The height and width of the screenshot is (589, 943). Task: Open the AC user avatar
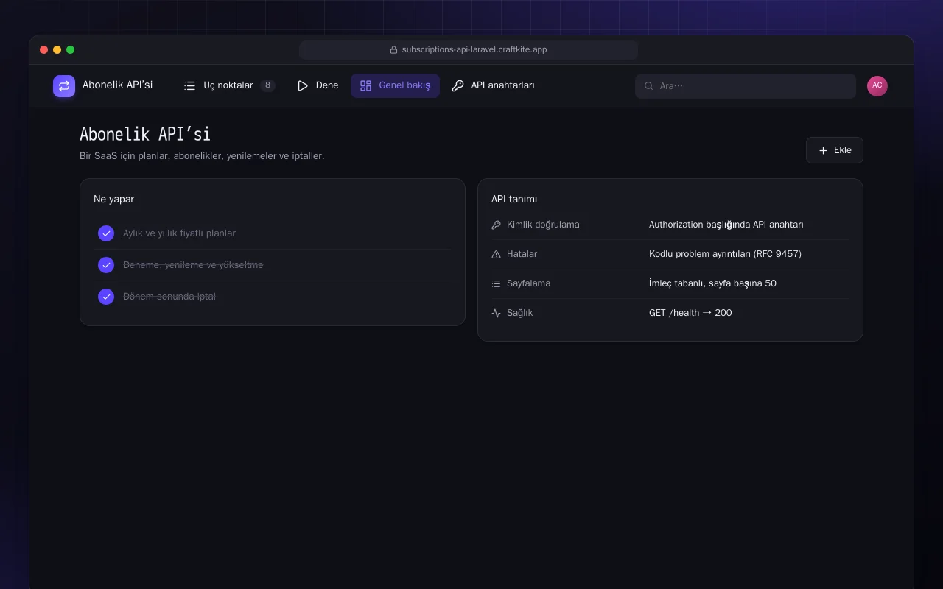tap(877, 86)
